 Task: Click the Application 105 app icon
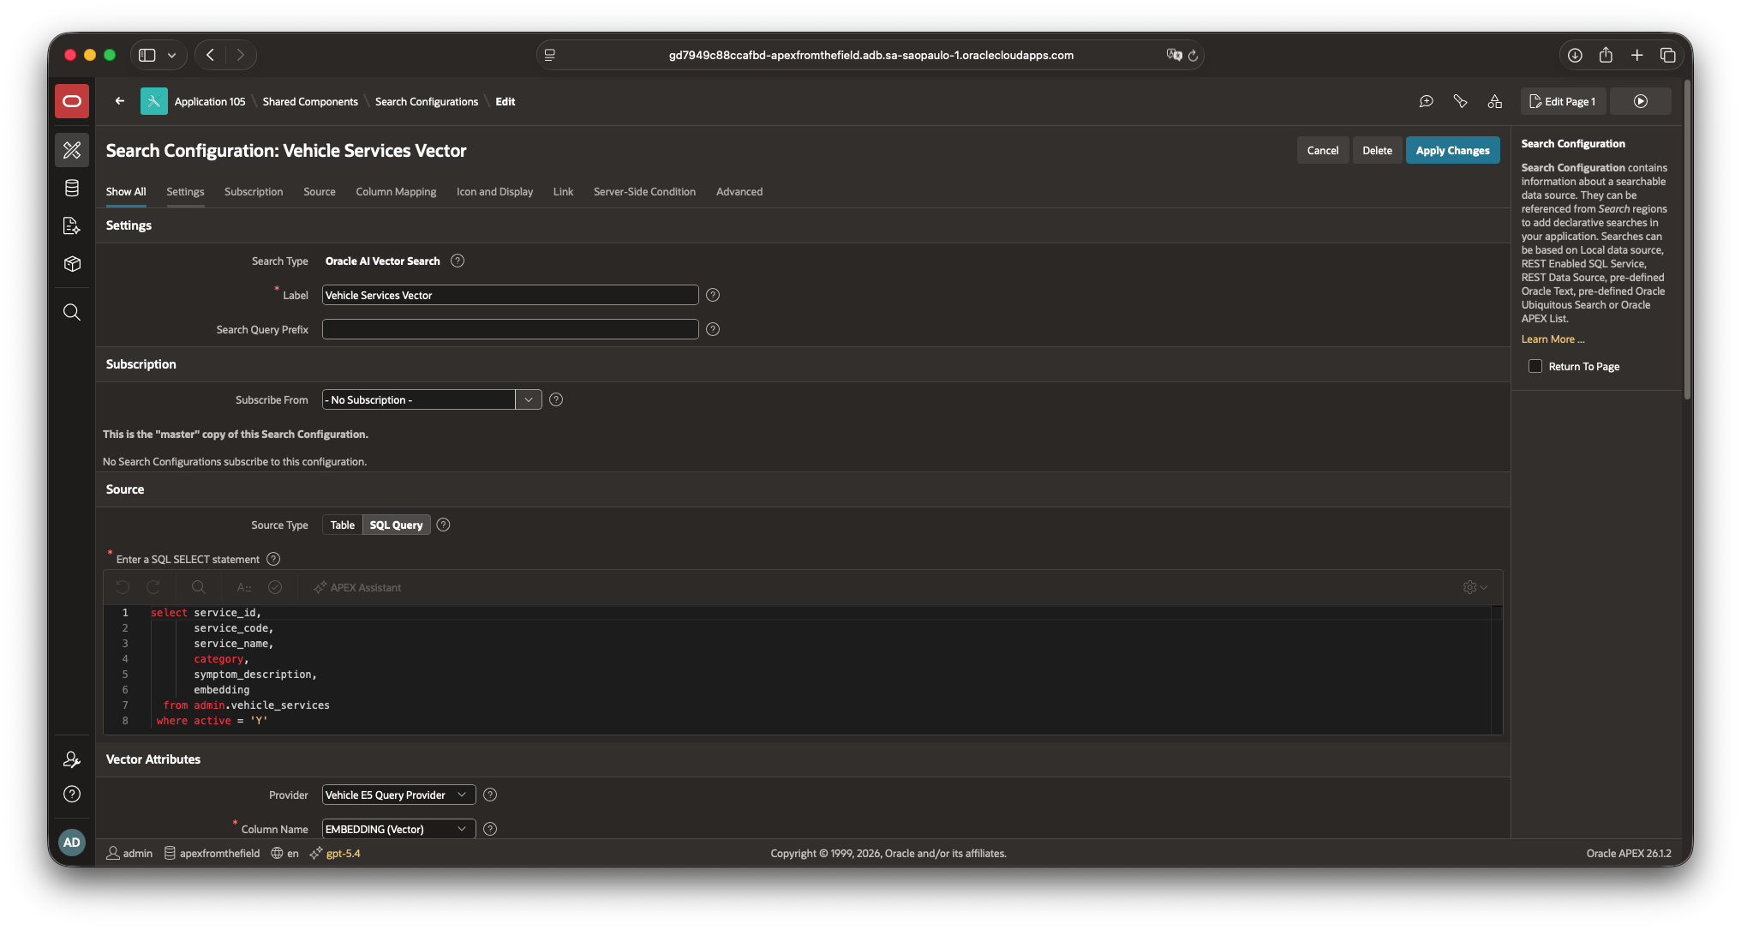[x=154, y=101]
